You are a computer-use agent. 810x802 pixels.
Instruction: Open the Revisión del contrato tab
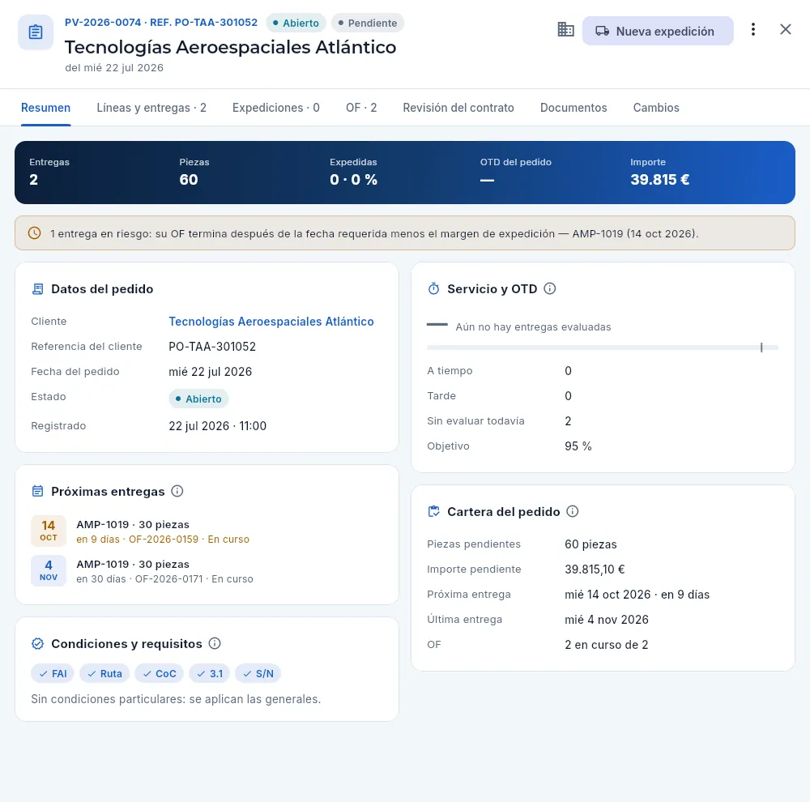(458, 108)
